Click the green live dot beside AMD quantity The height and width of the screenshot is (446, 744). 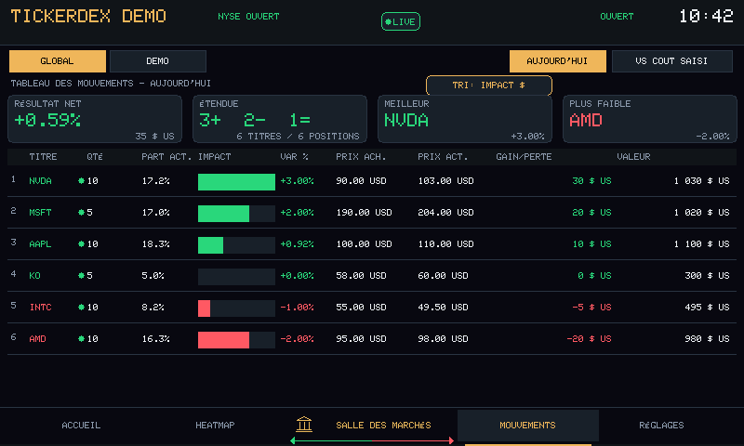pos(81,339)
